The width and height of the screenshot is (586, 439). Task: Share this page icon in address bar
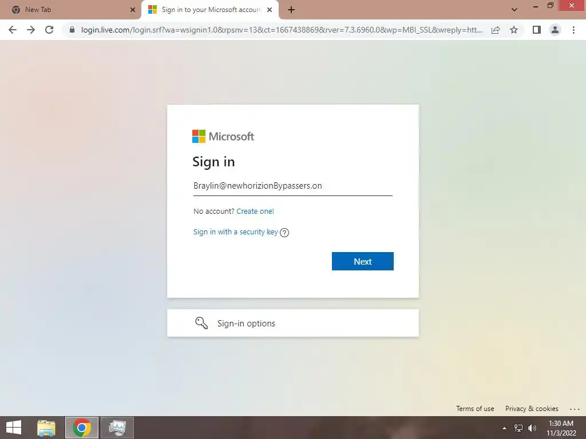496,30
